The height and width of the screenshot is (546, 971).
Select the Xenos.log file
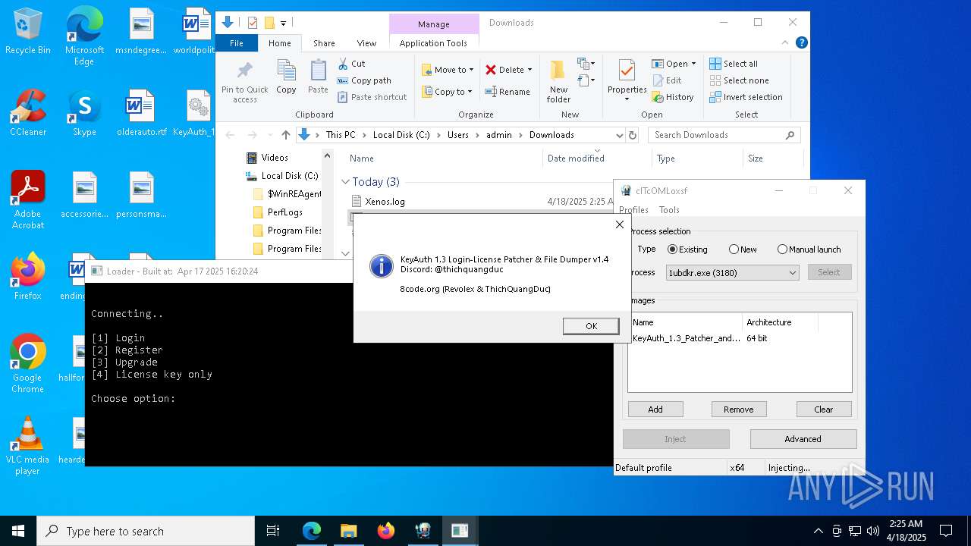point(385,202)
